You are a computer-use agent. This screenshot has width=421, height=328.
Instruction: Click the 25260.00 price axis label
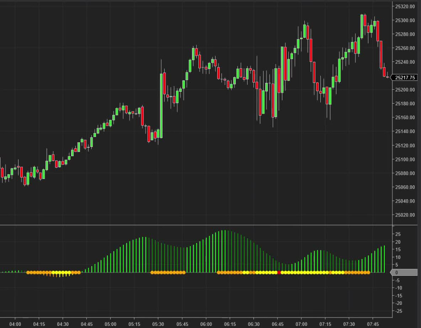(405, 48)
